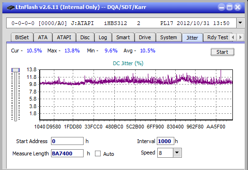The width and height of the screenshot is (248, 170).
Task: Click the Cur value 10.5%
Action: tap(34, 51)
